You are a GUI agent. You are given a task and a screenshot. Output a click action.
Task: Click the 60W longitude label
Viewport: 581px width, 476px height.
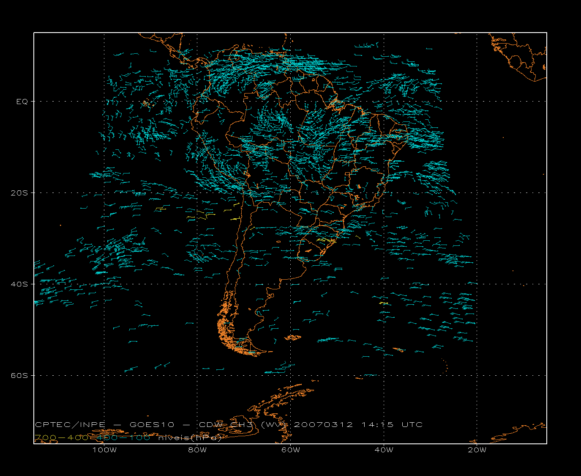(291, 450)
